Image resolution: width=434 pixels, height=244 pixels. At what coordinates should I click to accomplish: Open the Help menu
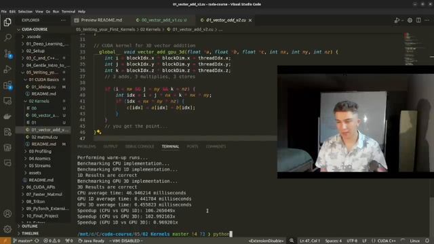pyautogui.click(x=81, y=12)
